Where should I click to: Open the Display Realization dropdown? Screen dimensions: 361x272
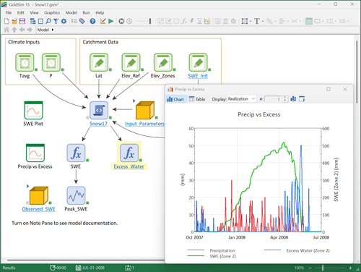(242, 99)
